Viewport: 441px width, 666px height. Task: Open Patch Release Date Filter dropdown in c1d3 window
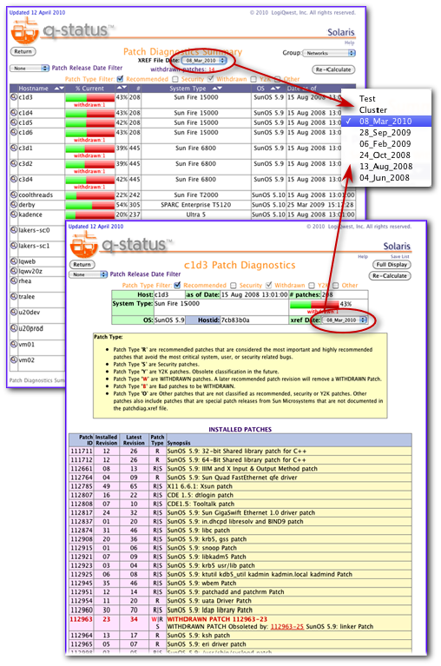88,274
